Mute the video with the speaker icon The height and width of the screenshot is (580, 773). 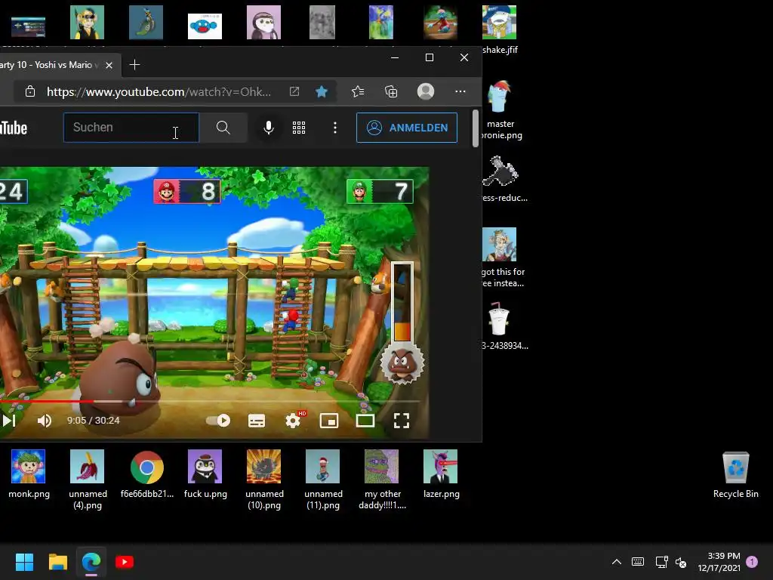point(45,420)
